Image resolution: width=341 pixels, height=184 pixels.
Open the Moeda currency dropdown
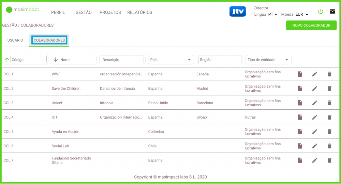tap(302, 15)
